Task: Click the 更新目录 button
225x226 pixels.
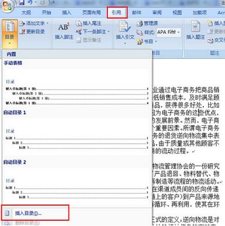Action: point(32,31)
